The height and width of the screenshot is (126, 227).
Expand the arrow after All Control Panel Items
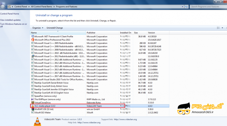coord(54,7)
